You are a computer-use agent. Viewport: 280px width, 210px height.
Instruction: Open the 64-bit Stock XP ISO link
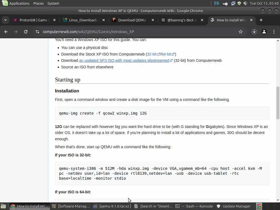(168, 54)
